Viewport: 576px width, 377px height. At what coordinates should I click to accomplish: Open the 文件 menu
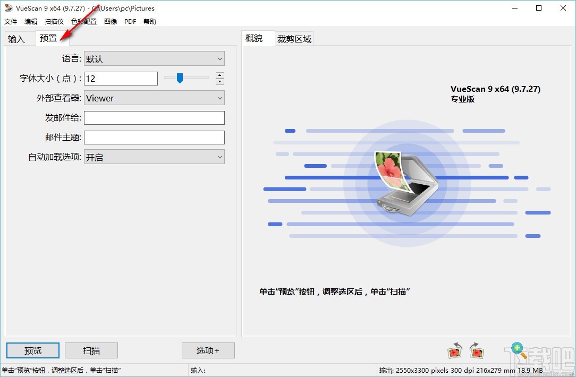[11, 21]
